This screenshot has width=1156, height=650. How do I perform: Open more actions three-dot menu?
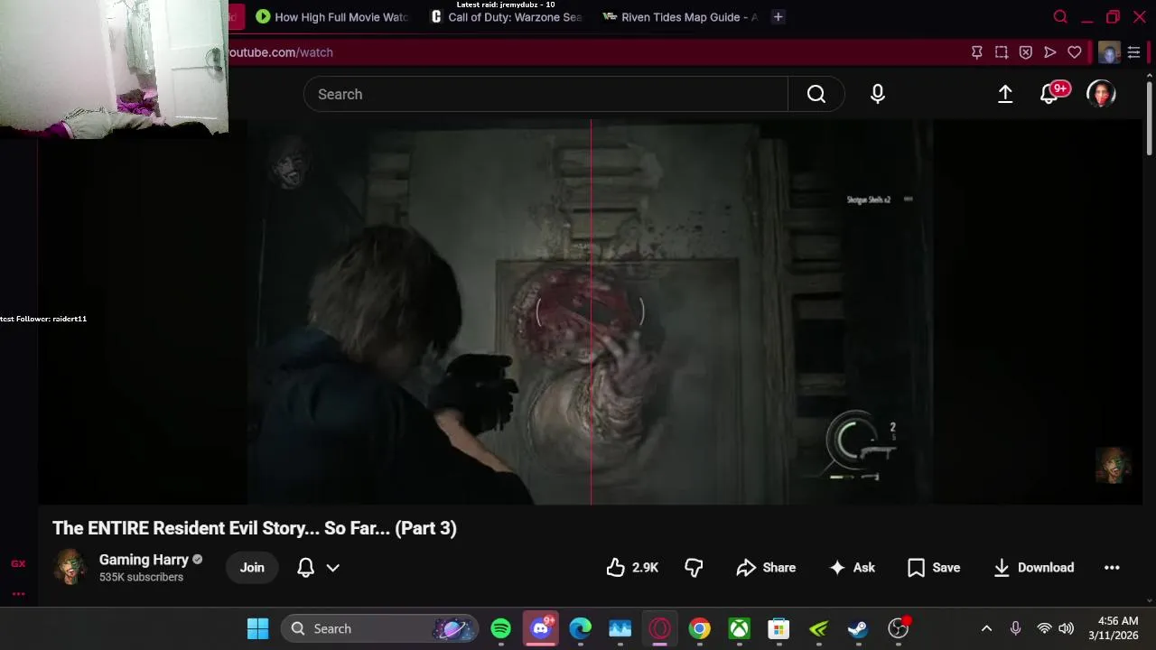[x=1112, y=568]
